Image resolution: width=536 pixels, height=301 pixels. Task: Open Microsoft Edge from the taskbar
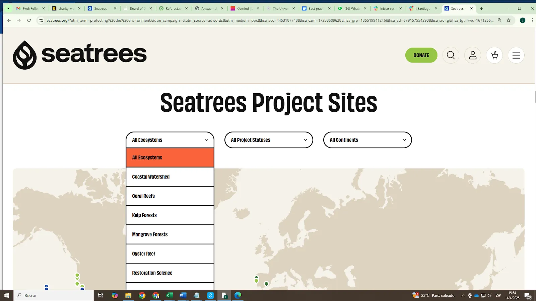238,295
